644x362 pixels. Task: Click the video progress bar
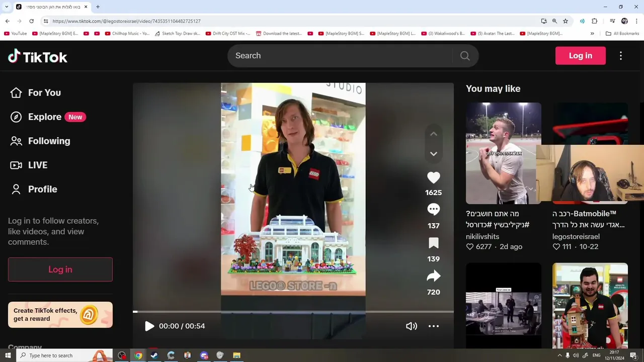tap(293, 312)
